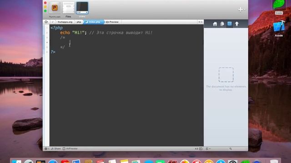The image size is (291, 163).
Task: Click the circular arrow icon in path bar
Action: tap(46, 22)
